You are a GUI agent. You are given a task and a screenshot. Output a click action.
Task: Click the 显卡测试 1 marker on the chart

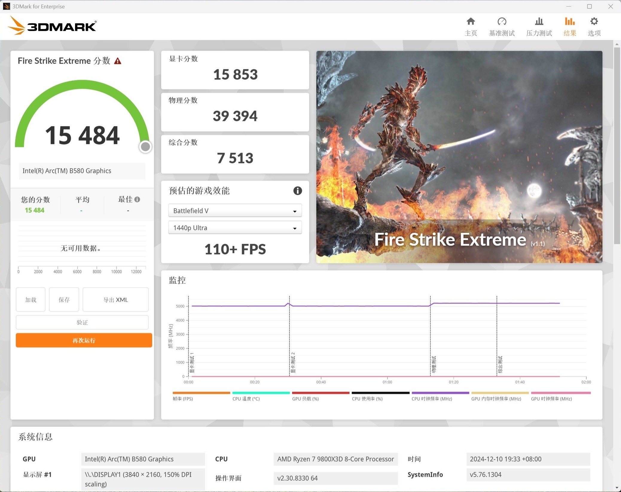point(192,363)
